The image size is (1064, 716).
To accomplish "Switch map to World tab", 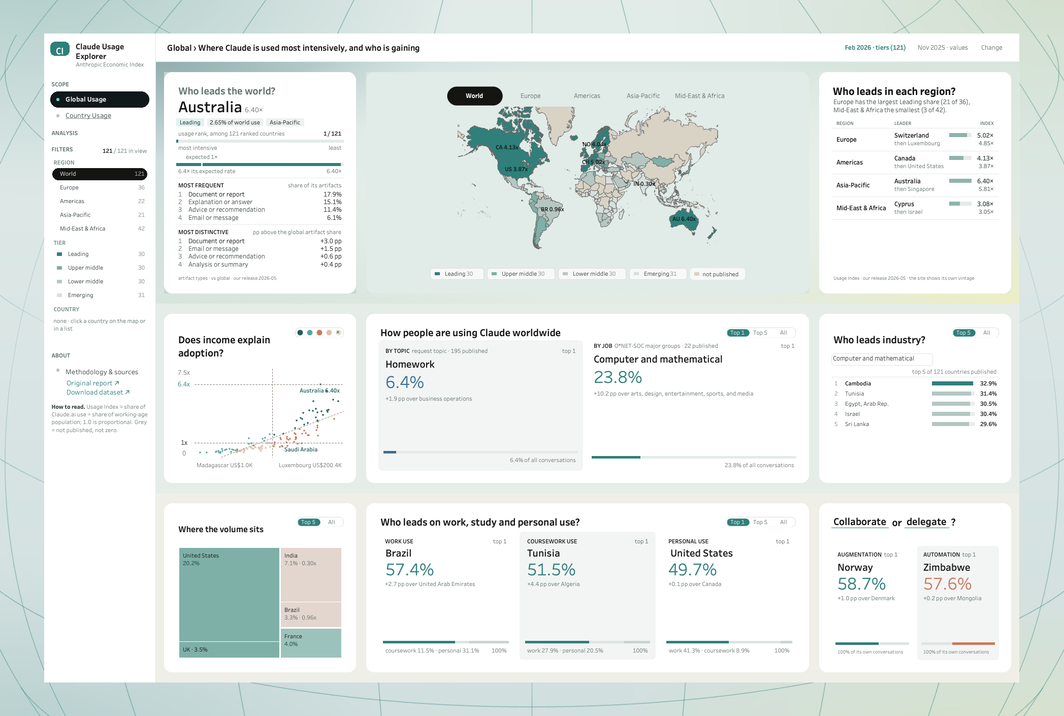I will (x=474, y=96).
